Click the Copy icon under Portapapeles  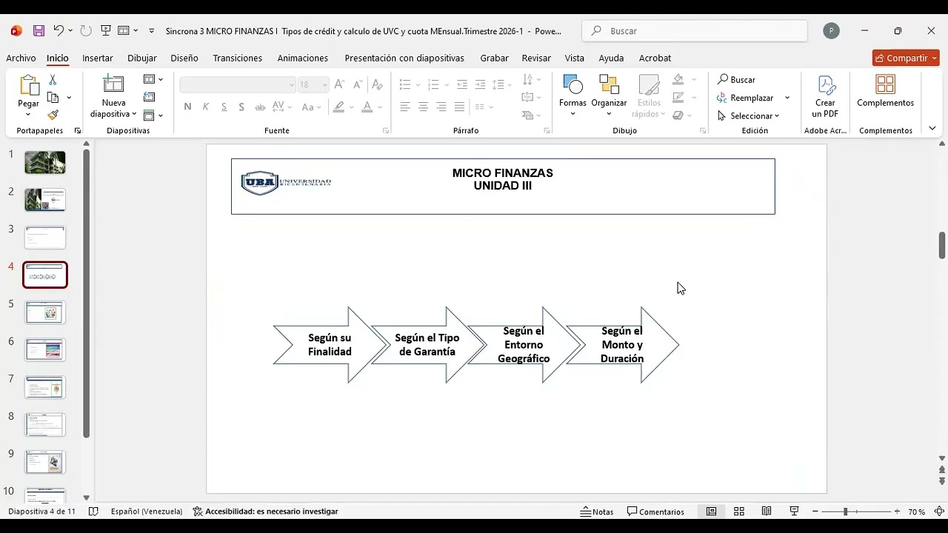(53, 98)
